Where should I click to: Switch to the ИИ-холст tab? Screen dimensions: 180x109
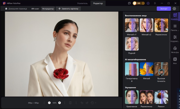pyautogui.click(x=35, y=9)
